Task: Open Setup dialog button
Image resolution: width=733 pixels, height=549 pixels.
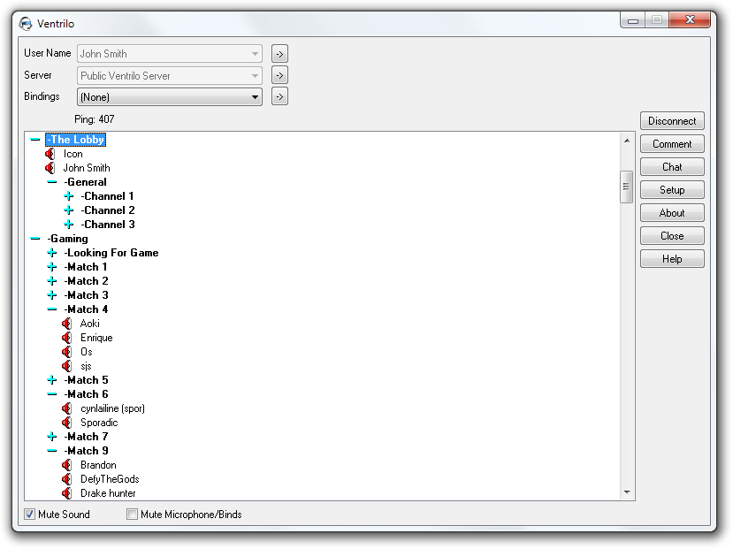Action: pyautogui.click(x=672, y=190)
